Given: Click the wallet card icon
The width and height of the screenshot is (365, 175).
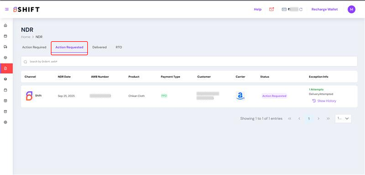Looking at the screenshot, I should (x=284, y=9).
